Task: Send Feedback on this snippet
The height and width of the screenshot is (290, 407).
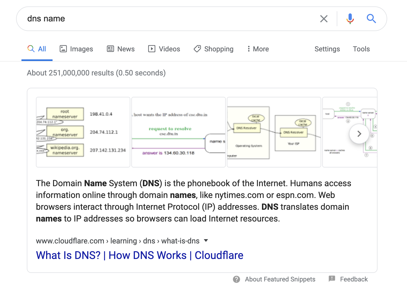Action: (354, 279)
